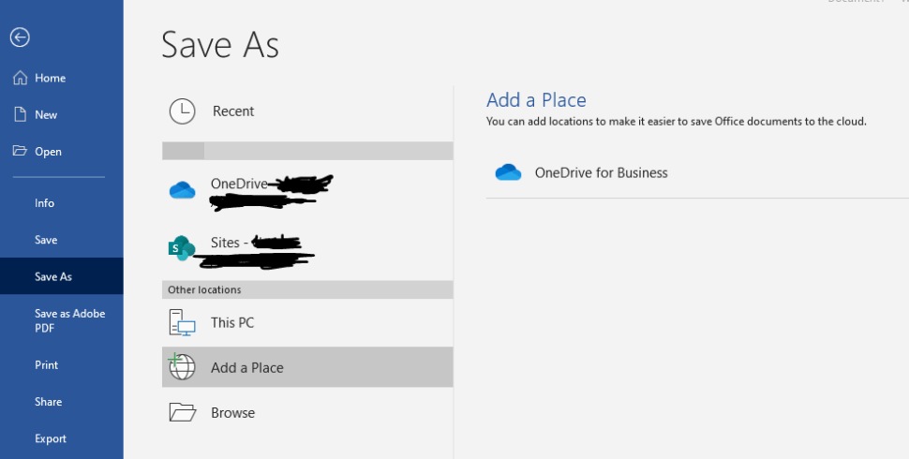Click the OneDrive cloud icon in locations list
This screenshot has height=459, width=909.
182,189
